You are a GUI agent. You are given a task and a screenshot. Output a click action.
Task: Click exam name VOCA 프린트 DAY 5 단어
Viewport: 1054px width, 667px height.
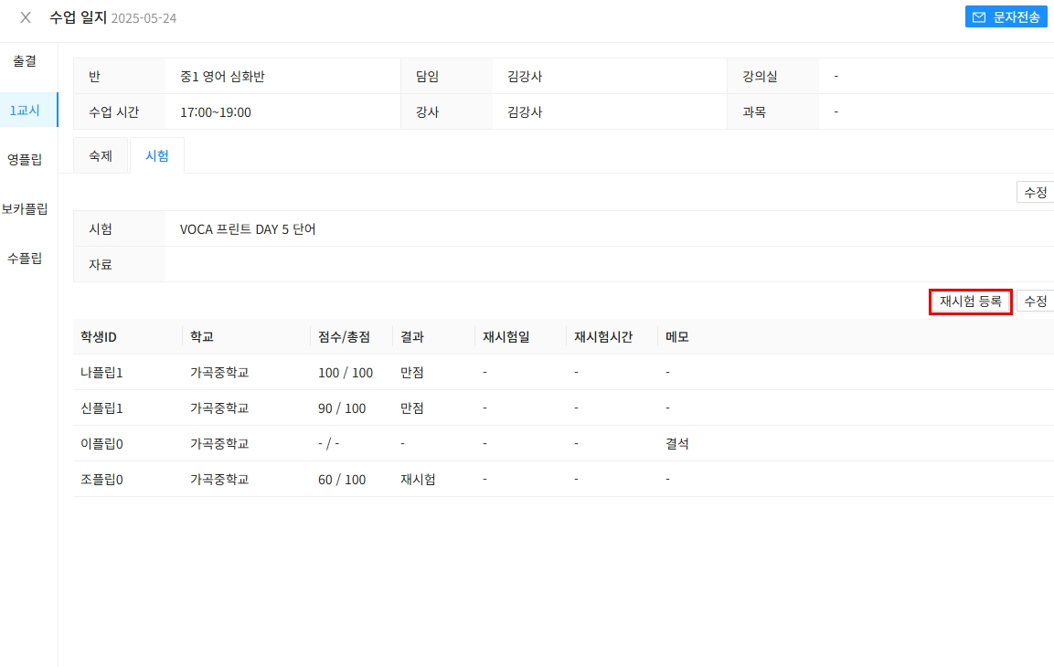[x=248, y=229]
